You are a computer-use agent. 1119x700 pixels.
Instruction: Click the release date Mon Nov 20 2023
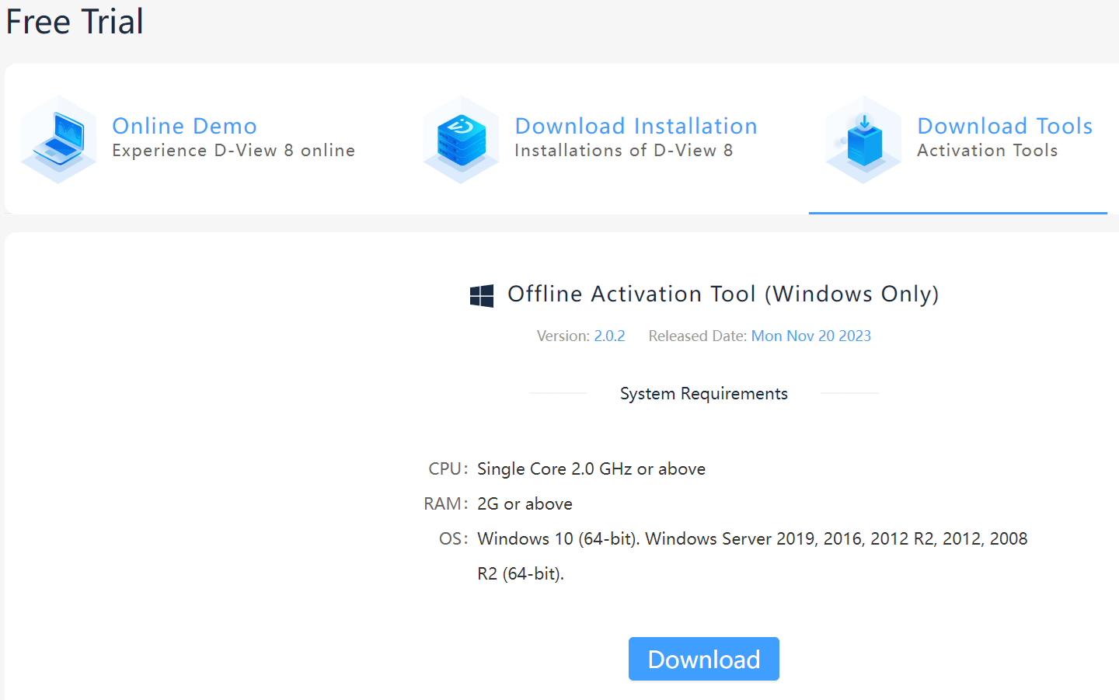tap(811, 336)
